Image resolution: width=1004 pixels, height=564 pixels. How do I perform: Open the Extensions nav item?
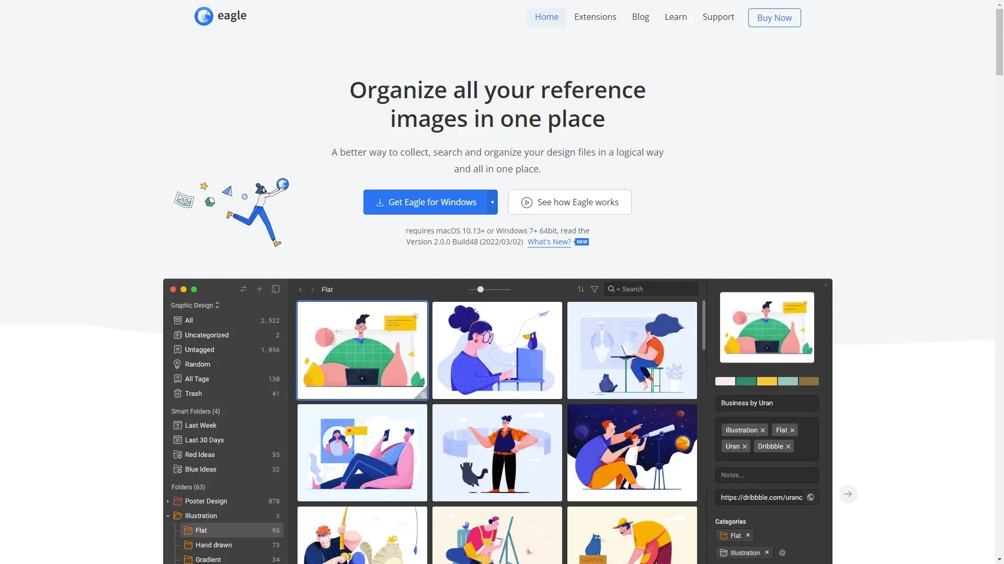point(595,17)
